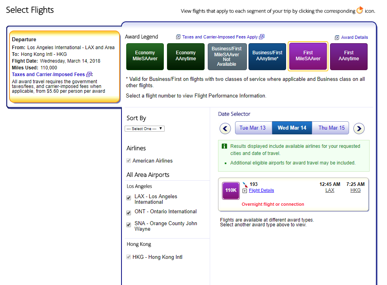Choose the Economy MileSAAver award type
387x285 pixels.
(145, 57)
